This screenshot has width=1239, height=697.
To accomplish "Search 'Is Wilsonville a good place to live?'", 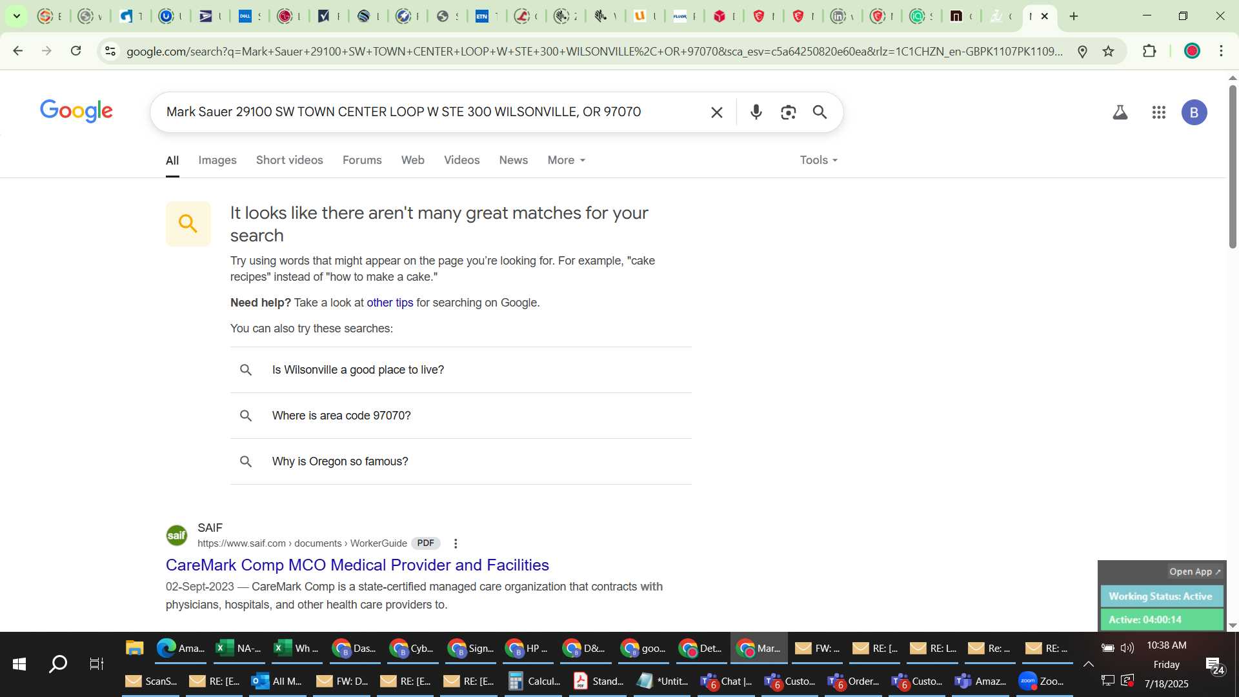I will pos(461,370).
